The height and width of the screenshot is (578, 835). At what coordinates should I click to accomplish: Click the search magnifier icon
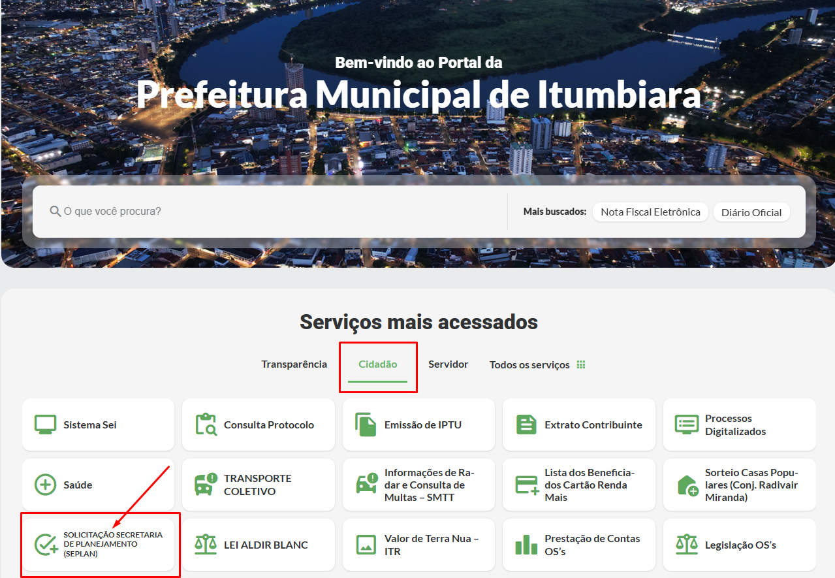[x=54, y=211]
